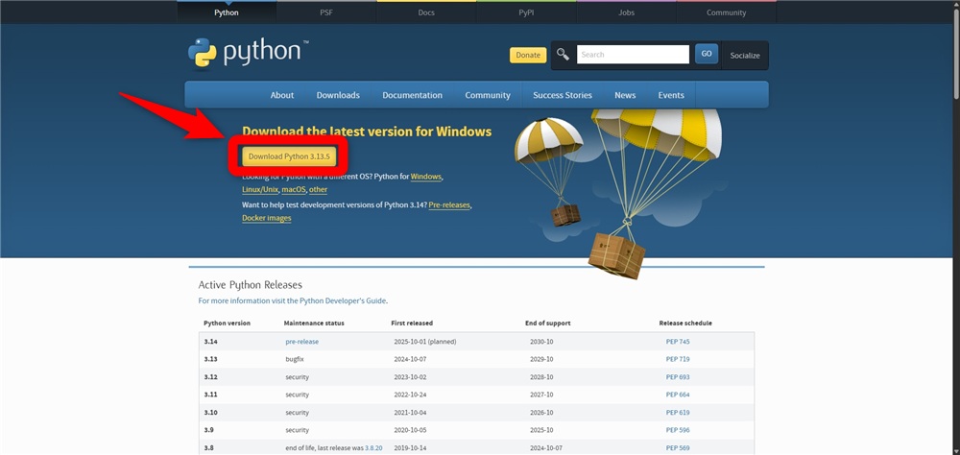Follow the Windows OS link

click(425, 177)
